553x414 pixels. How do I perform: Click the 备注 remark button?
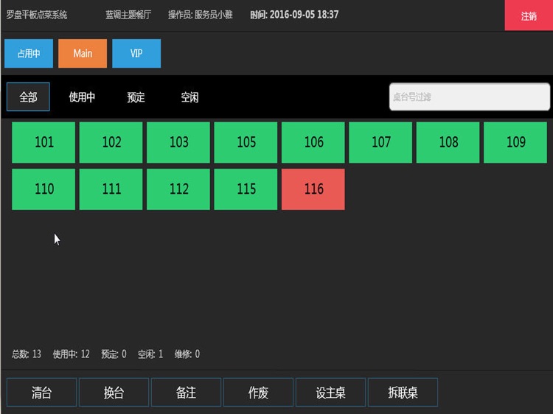(x=187, y=392)
